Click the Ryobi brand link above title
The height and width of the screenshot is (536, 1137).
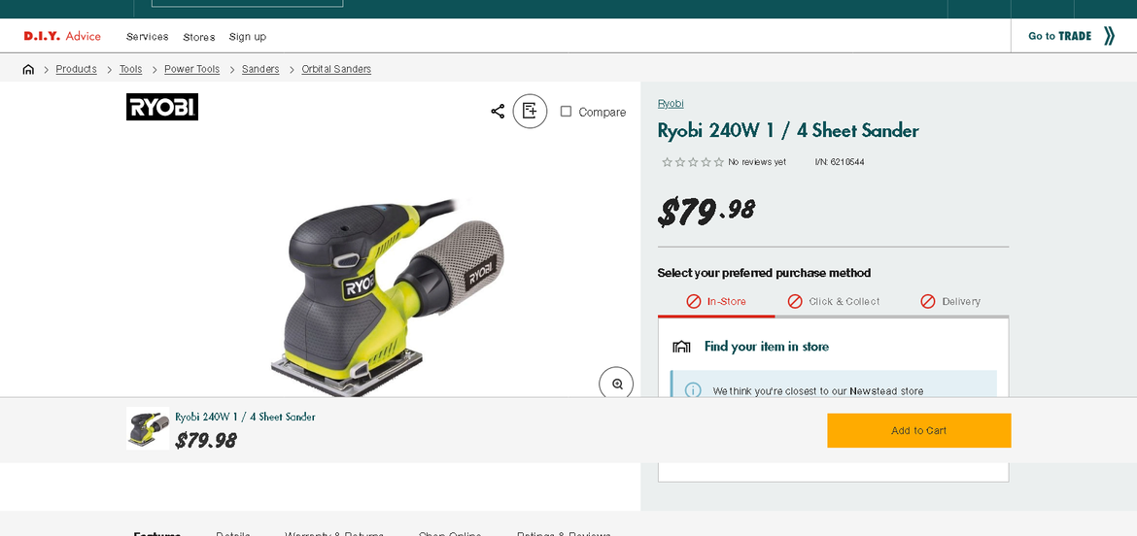(671, 104)
